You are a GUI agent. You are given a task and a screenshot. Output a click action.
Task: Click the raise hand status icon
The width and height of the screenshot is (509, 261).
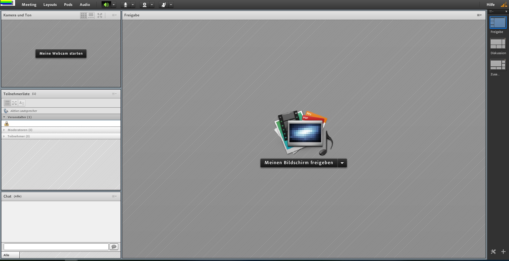(164, 5)
